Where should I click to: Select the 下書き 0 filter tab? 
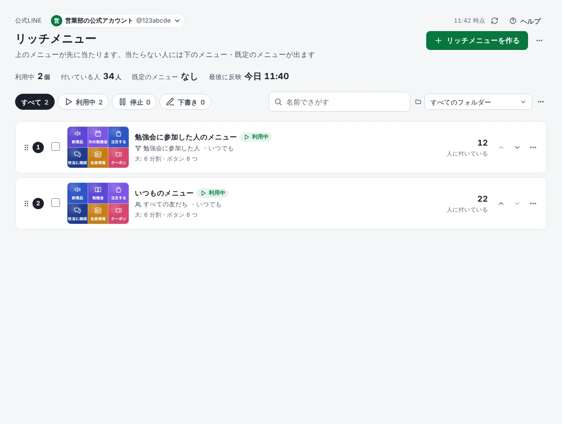[185, 102]
